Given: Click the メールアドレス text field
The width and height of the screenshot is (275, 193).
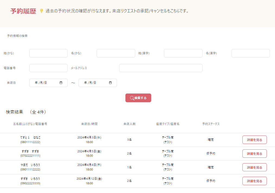Looking at the screenshot, I should pos(161,68).
